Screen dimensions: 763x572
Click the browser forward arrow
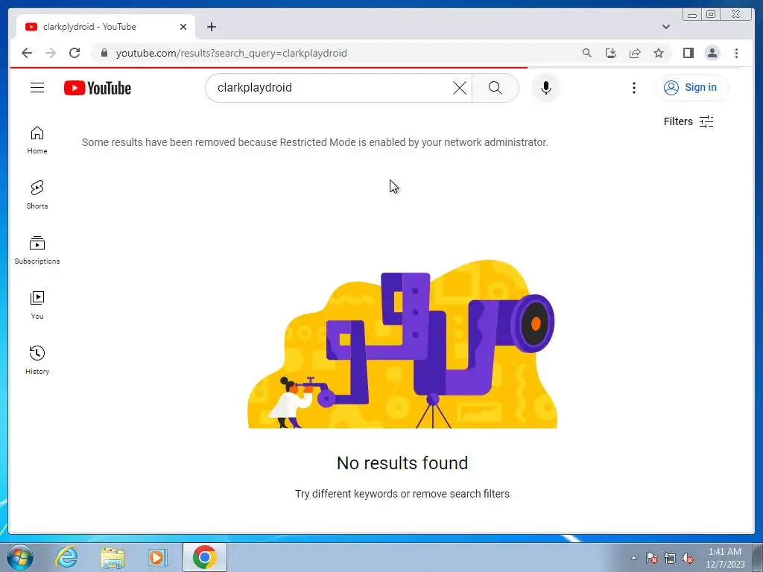click(51, 53)
